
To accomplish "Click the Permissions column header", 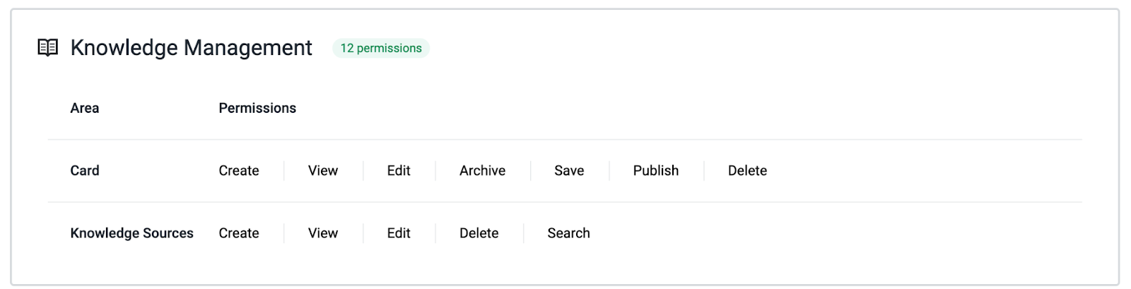I will (257, 108).
